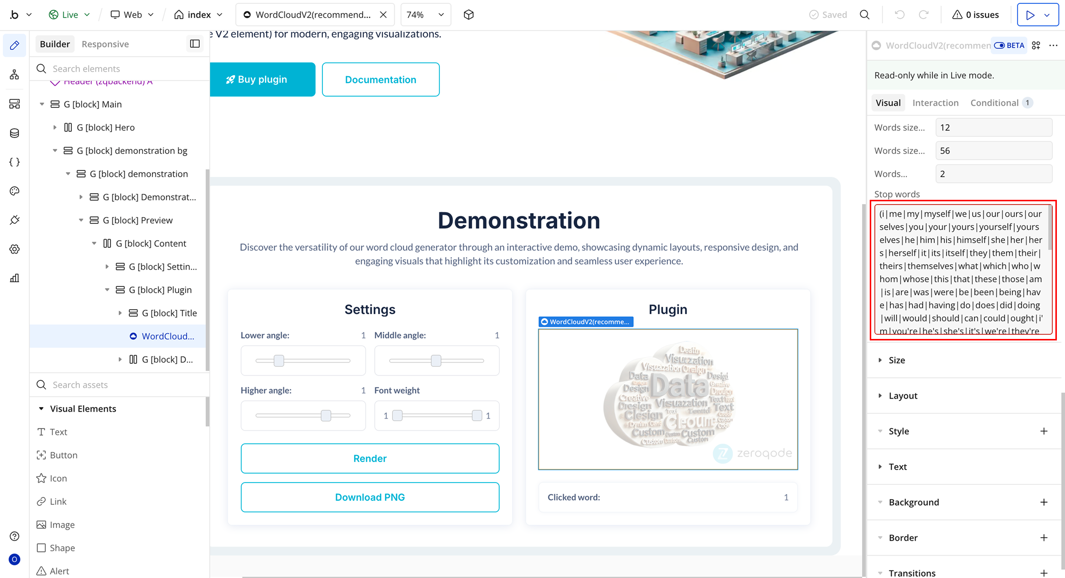
Task: Open the Live version dropdown
Action: pos(70,15)
